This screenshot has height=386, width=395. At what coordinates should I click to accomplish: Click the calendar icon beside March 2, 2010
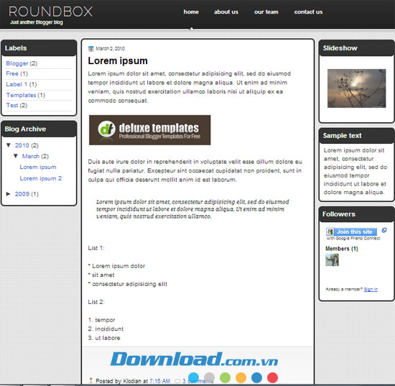[x=90, y=49]
